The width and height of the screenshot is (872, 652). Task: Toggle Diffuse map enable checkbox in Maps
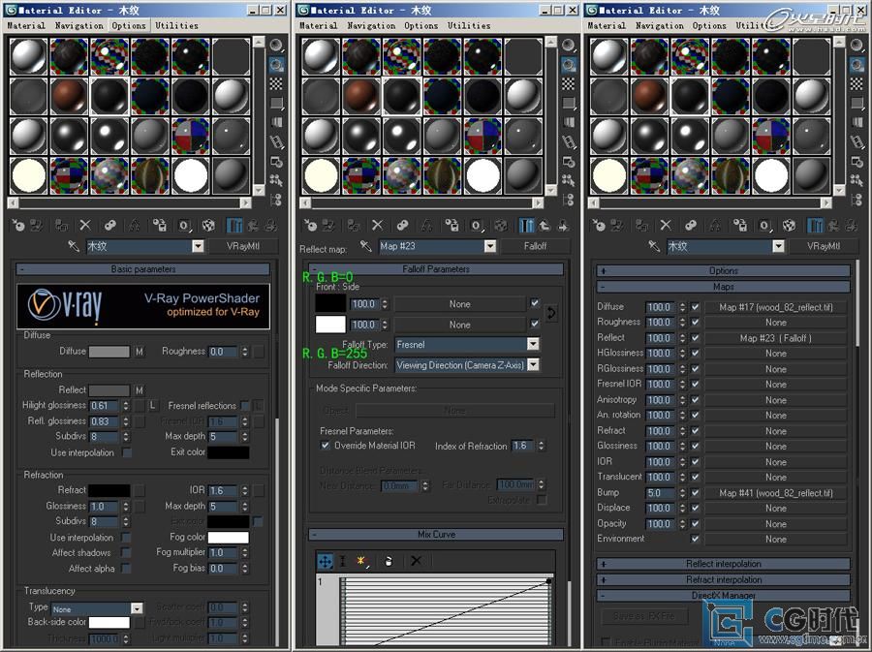[695, 307]
